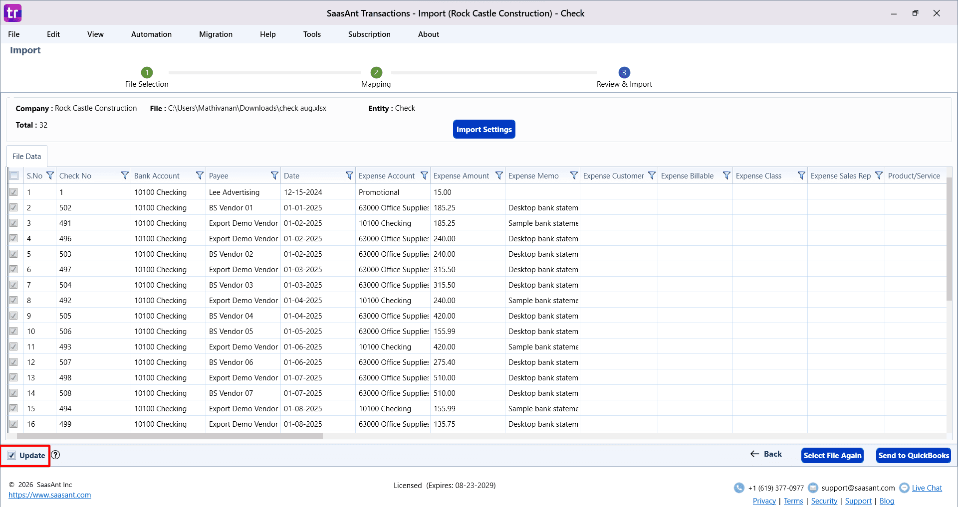The image size is (958, 507).
Task: Select the '275.40' expense amount cell
Action: [468, 362]
